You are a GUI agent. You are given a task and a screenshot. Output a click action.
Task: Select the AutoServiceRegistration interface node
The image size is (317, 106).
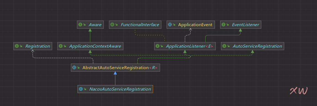click(252, 46)
